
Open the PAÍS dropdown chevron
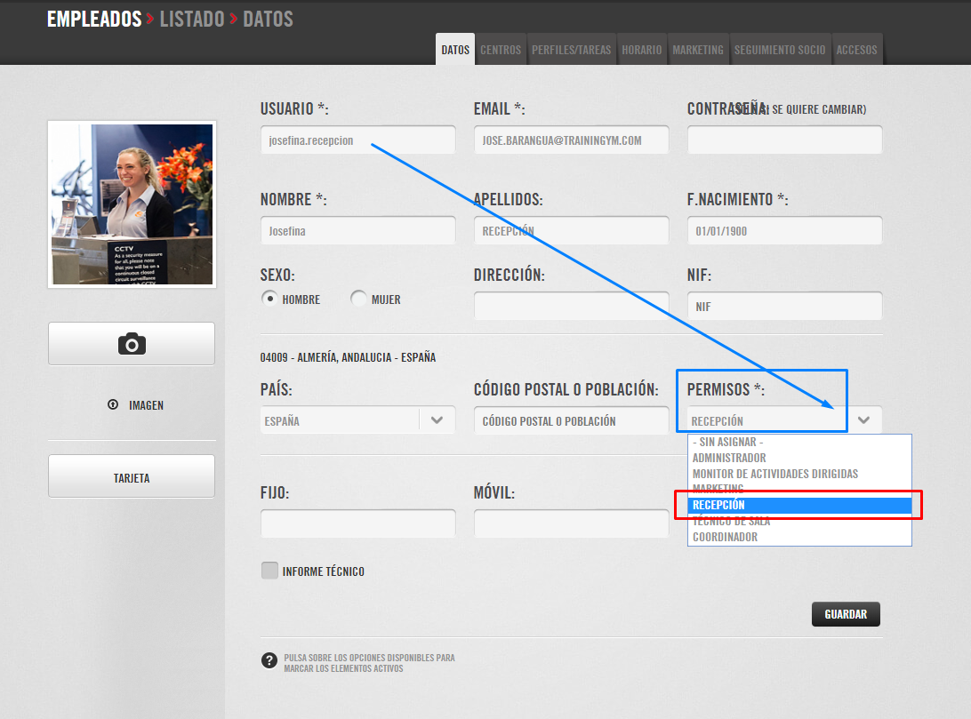pos(437,420)
